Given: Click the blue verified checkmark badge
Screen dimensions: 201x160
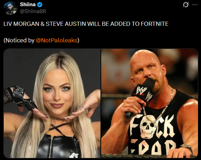Looking at the screenshot, I should click(40, 5).
